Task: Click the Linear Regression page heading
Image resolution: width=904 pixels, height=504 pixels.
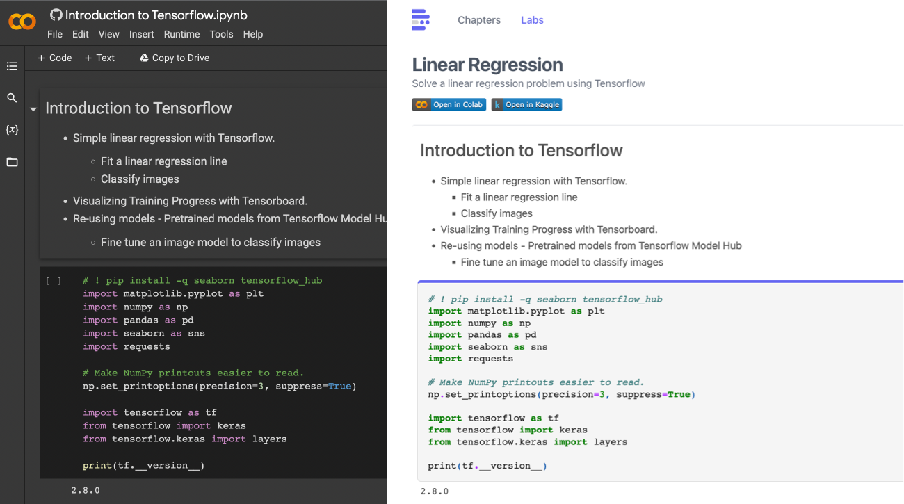Action: pyautogui.click(x=487, y=65)
